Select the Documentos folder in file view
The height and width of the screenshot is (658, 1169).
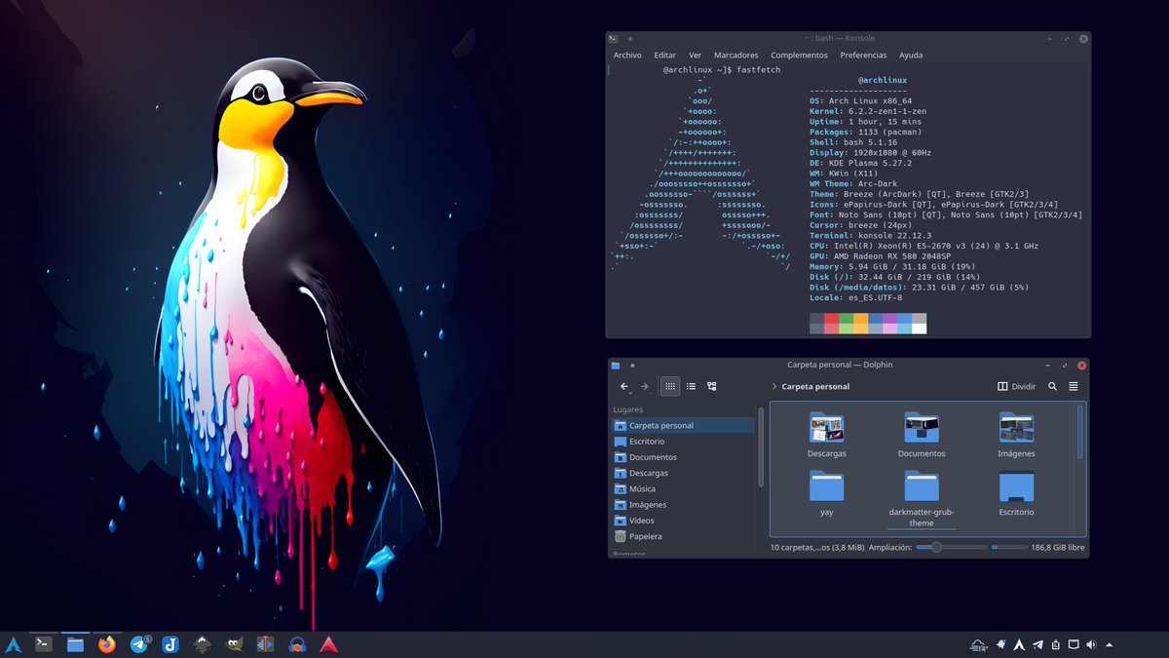pyautogui.click(x=922, y=435)
